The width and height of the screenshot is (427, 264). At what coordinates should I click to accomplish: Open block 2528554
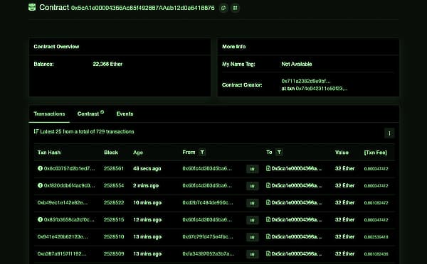114,185
